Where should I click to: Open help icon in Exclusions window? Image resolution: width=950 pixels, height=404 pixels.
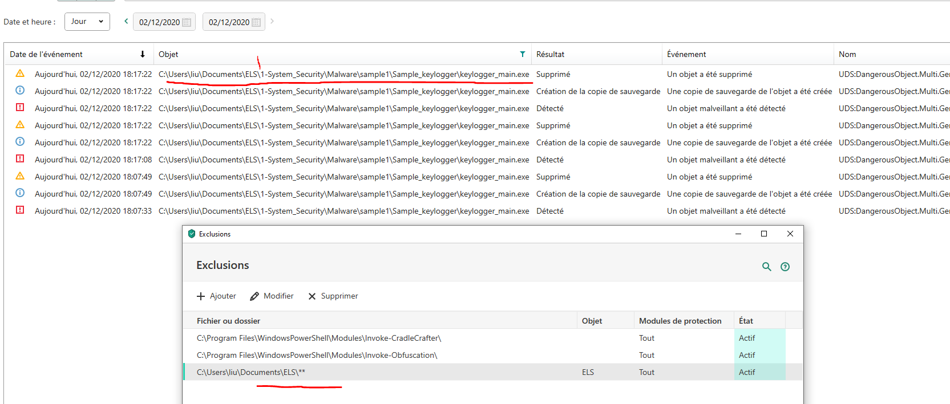point(785,267)
